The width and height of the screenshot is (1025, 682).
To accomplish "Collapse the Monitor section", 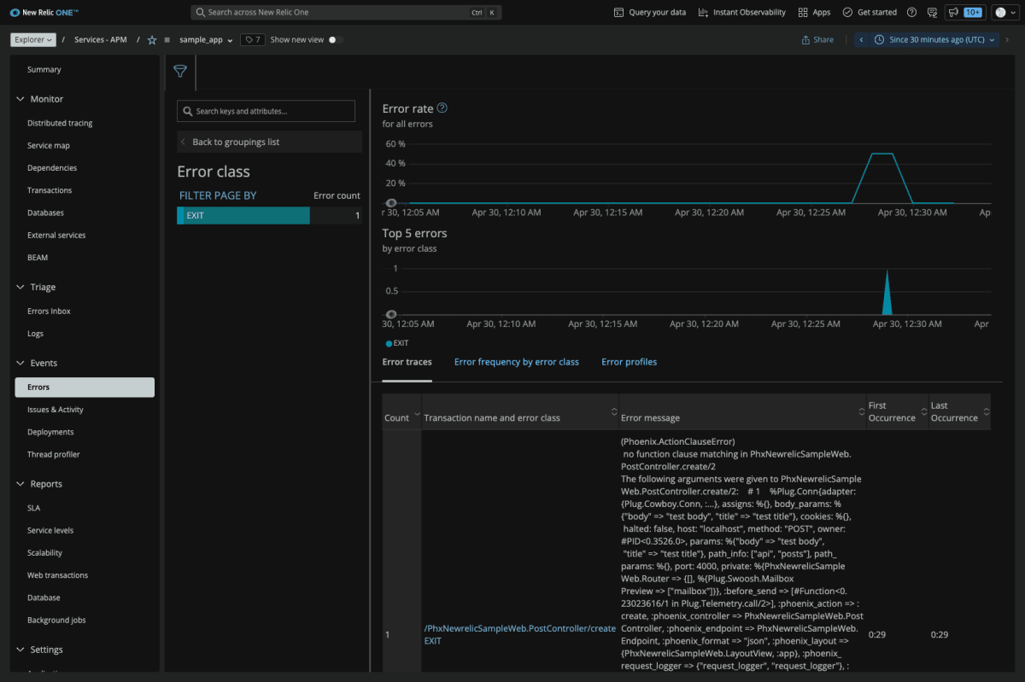I will (x=20, y=99).
